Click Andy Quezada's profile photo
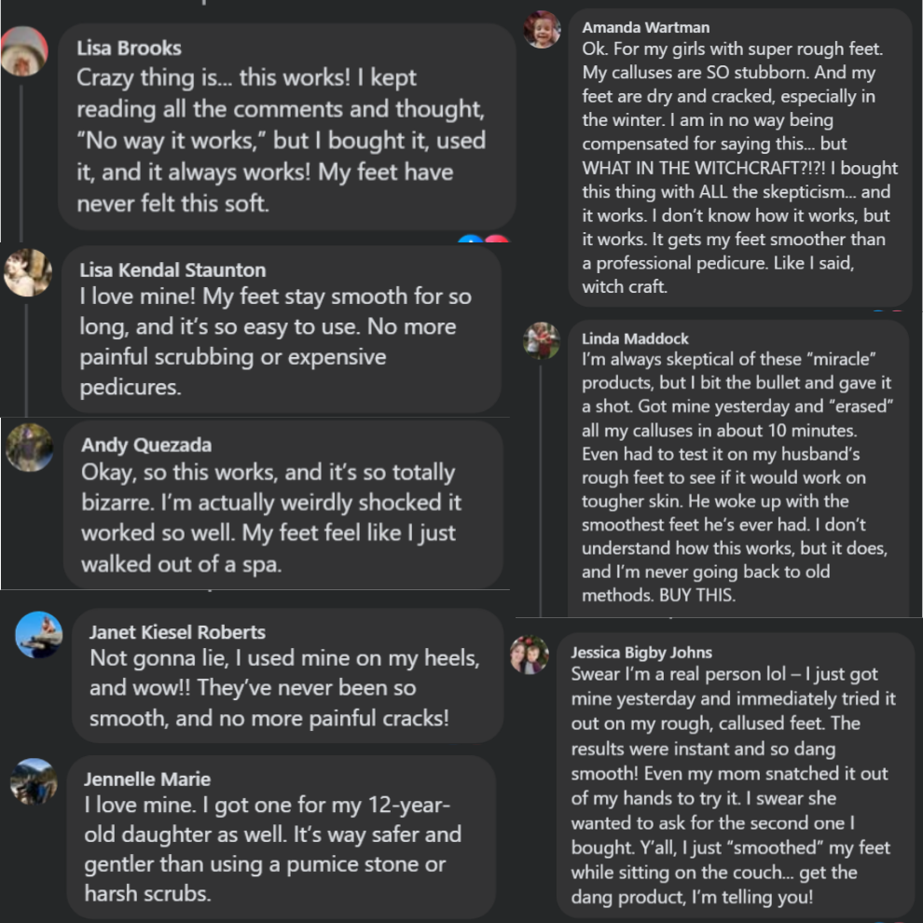Viewport: 923px width, 923px height. click(30, 448)
